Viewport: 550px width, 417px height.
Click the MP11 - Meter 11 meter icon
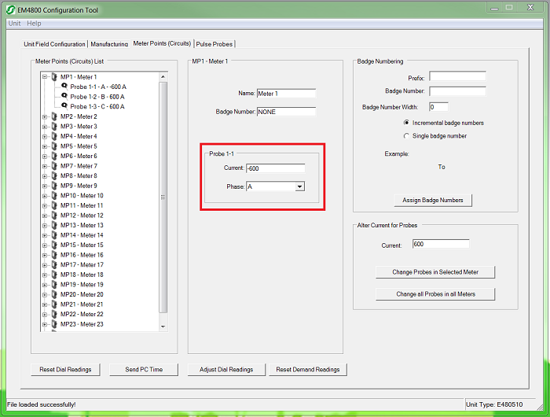pos(54,205)
